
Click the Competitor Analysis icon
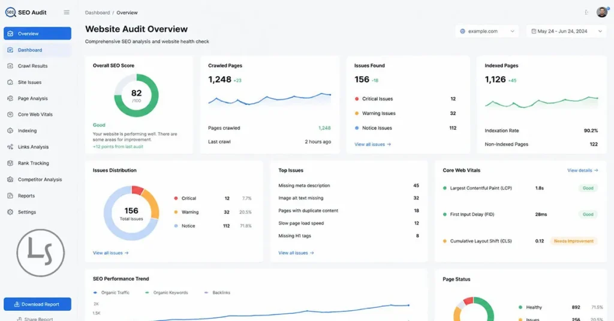tap(11, 180)
